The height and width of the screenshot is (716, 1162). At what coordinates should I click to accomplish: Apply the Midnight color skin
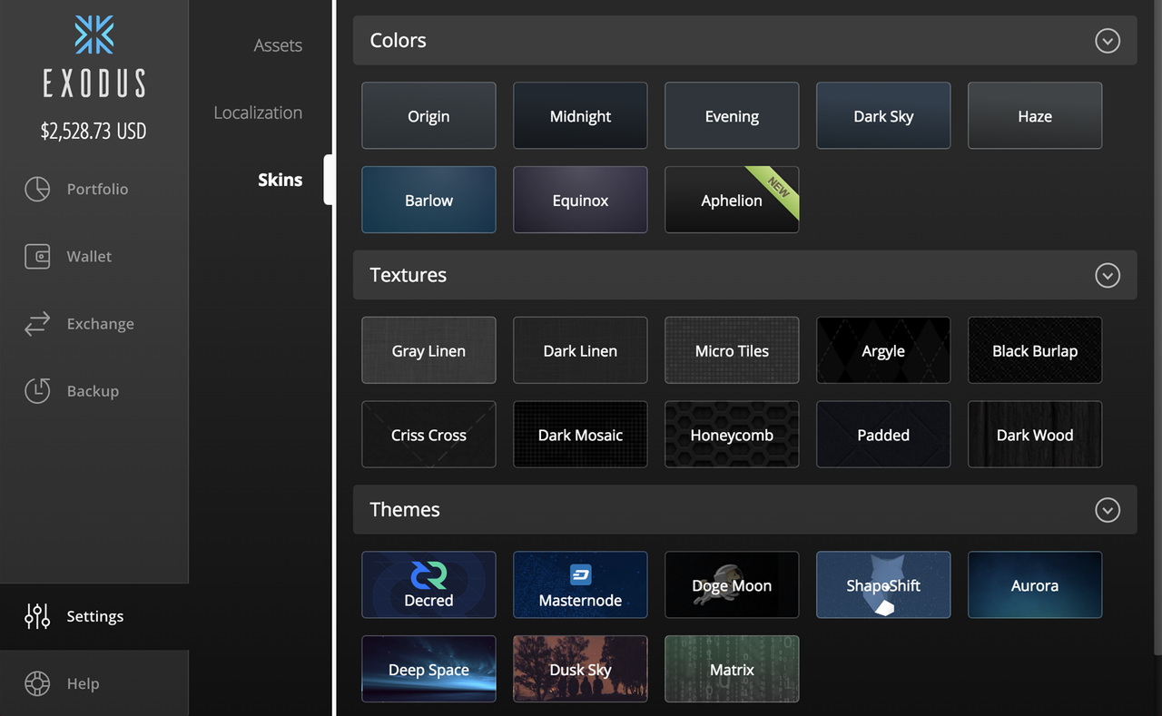click(x=580, y=116)
